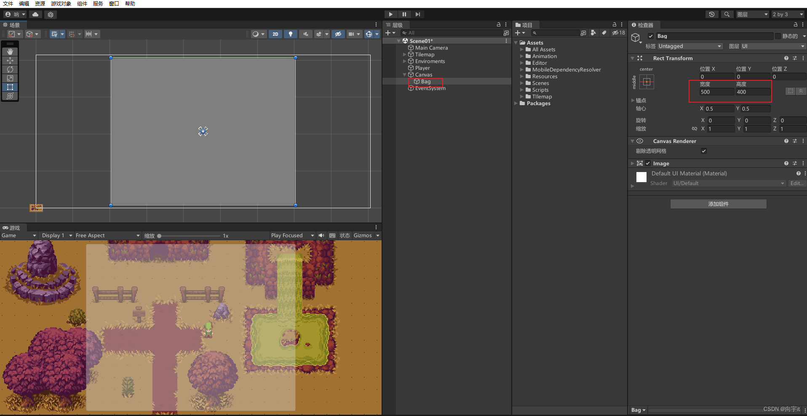Viewport: 807px width, 416px height.
Task: Toggle Image component enabled checkbox
Action: (x=648, y=163)
